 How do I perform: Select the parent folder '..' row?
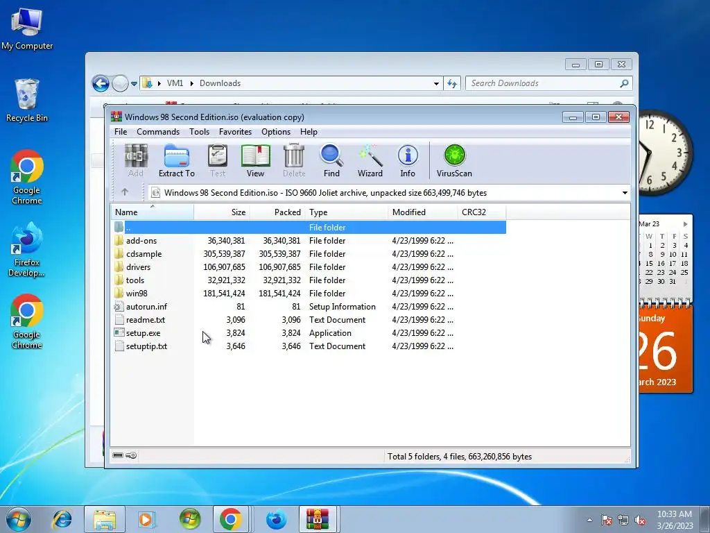pos(309,228)
